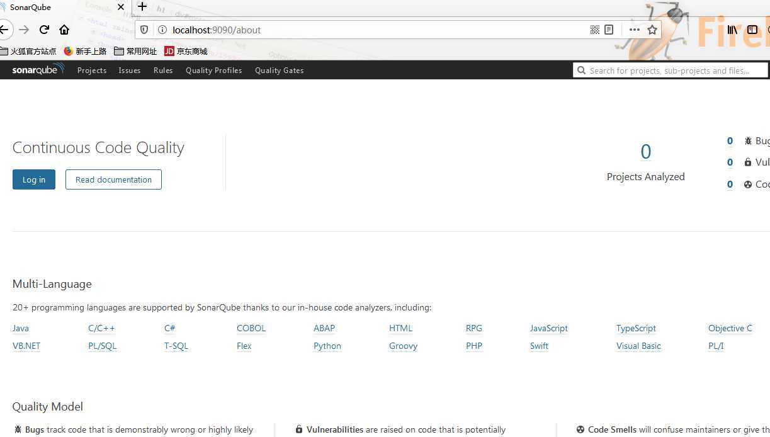Open the PL/SQL language link

point(102,346)
